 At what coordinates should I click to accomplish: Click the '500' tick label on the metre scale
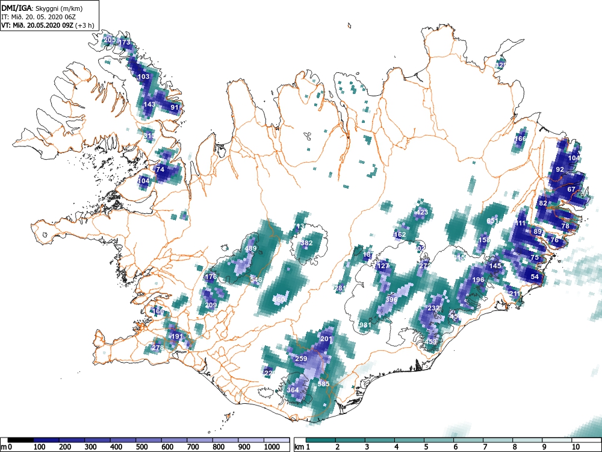[x=142, y=447]
